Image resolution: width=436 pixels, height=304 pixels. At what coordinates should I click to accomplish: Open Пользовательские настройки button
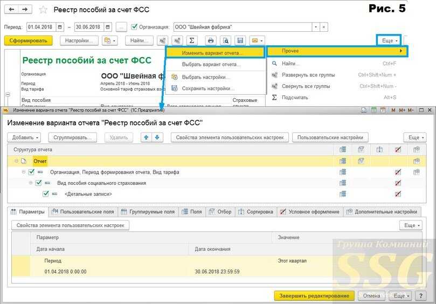coord(330,137)
